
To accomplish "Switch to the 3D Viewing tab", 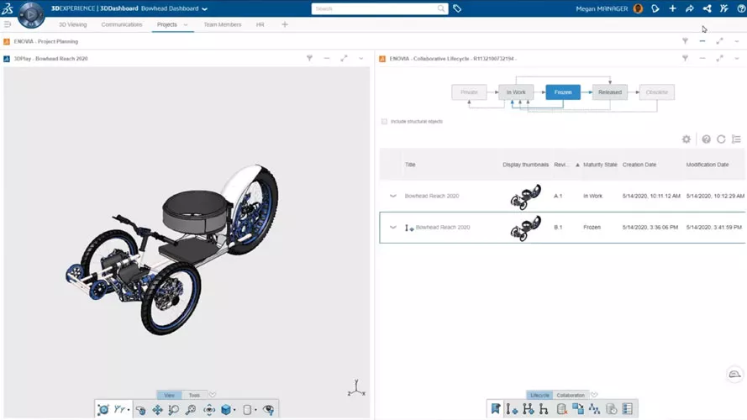I will click(x=73, y=24).
